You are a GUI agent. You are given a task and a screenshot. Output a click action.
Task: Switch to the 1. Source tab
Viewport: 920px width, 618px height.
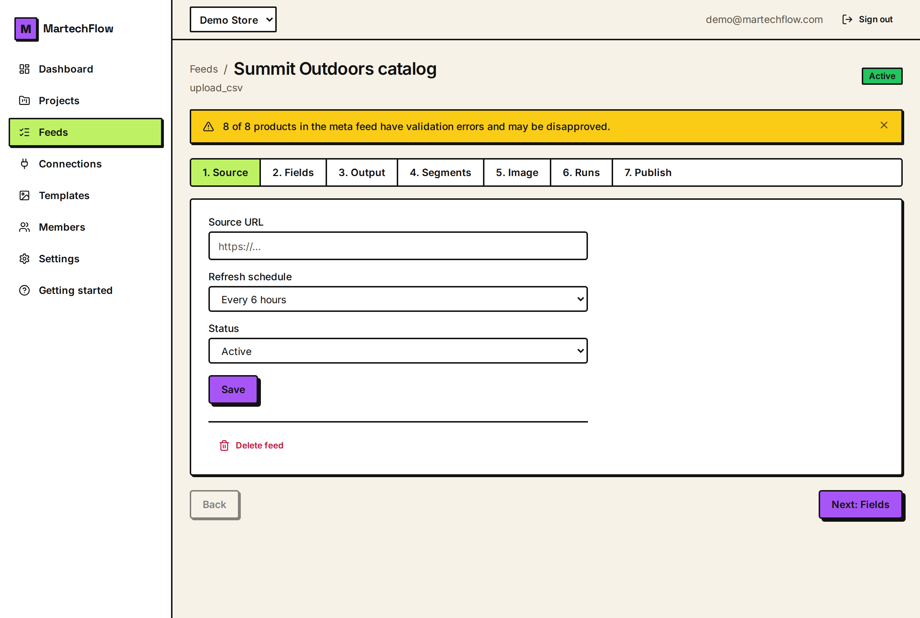225,172
